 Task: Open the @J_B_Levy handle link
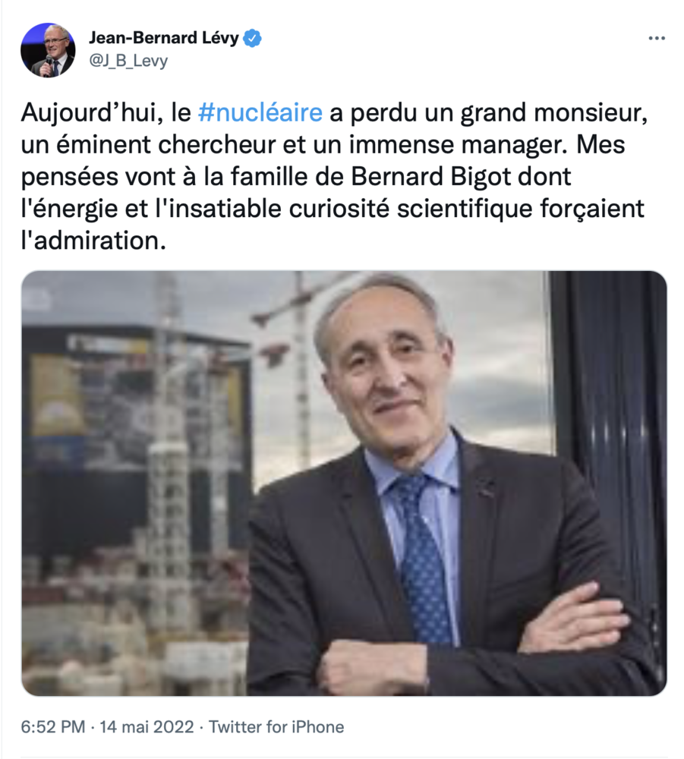(x=128, y=61)
